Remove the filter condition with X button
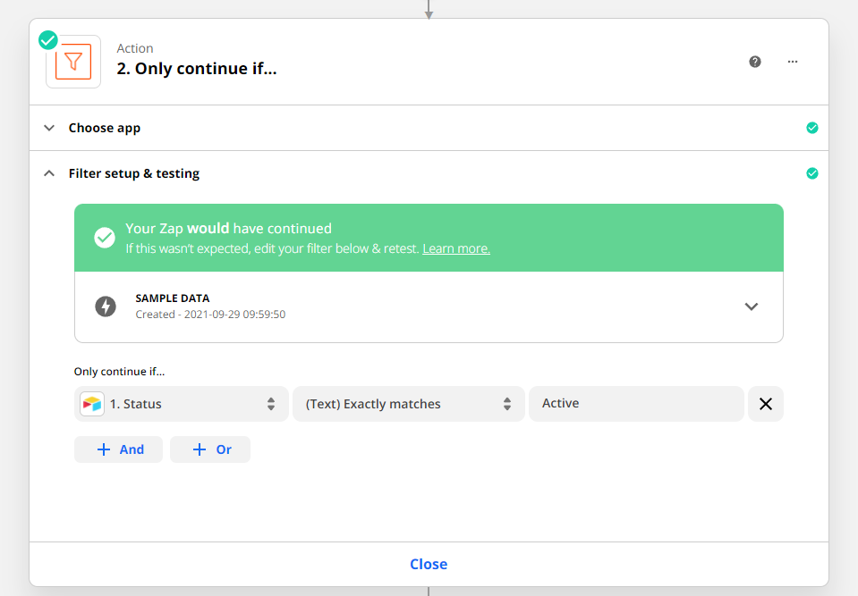The width and height of the screenshot is (858, 596). (x=766, y=404)
